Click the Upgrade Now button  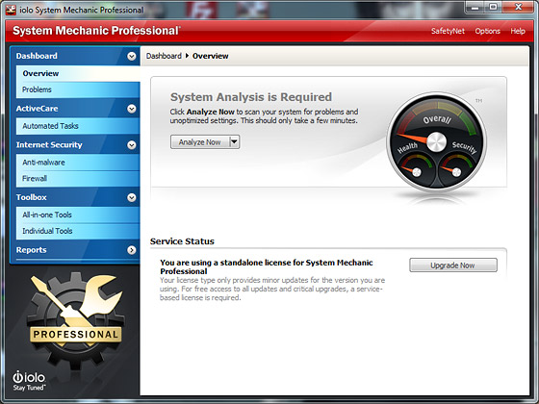tap(453, 265)
